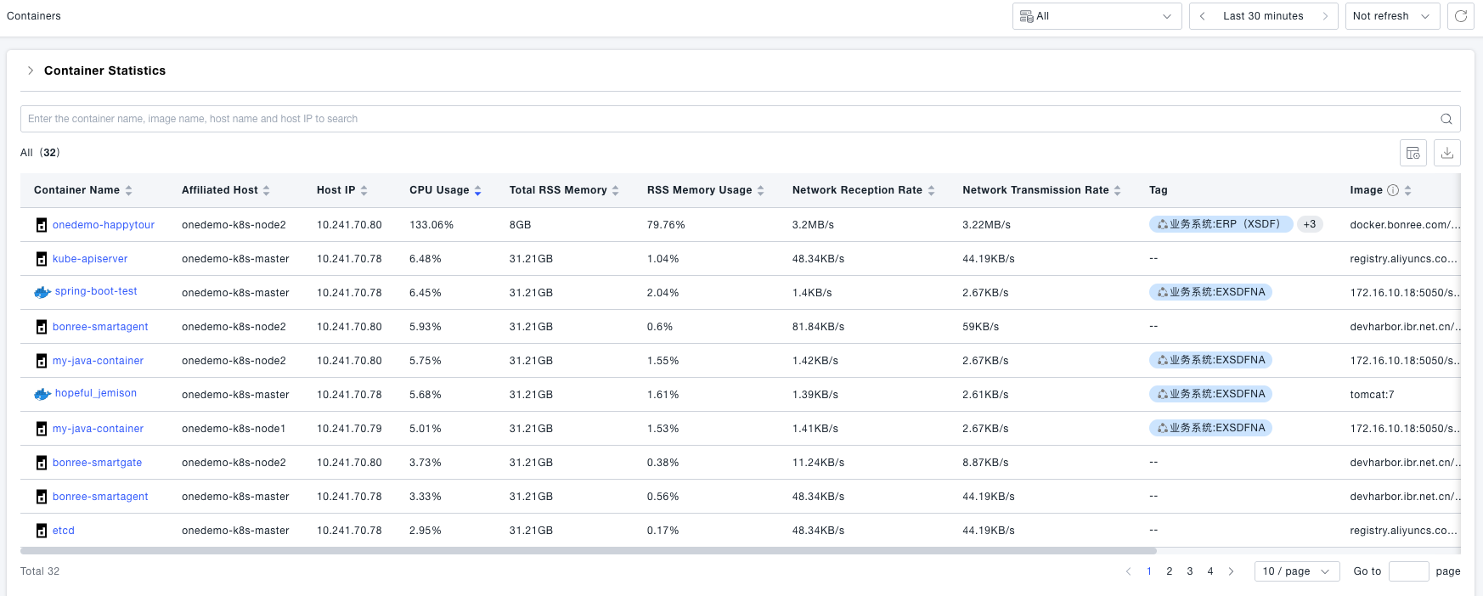Viewport: 1483px width, 596px height.
Task: Open the column settings icon
Action: [x=1413, y=153]
